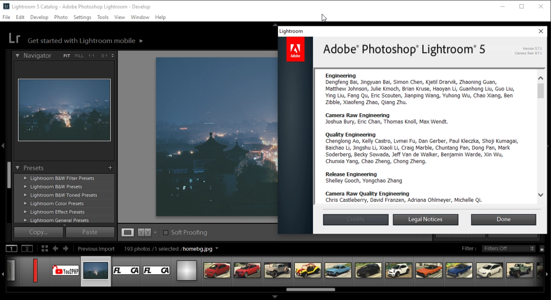Click left panel vertical scrollbar
The width and height of the screenshot is (551, 300).
[9, 175]
